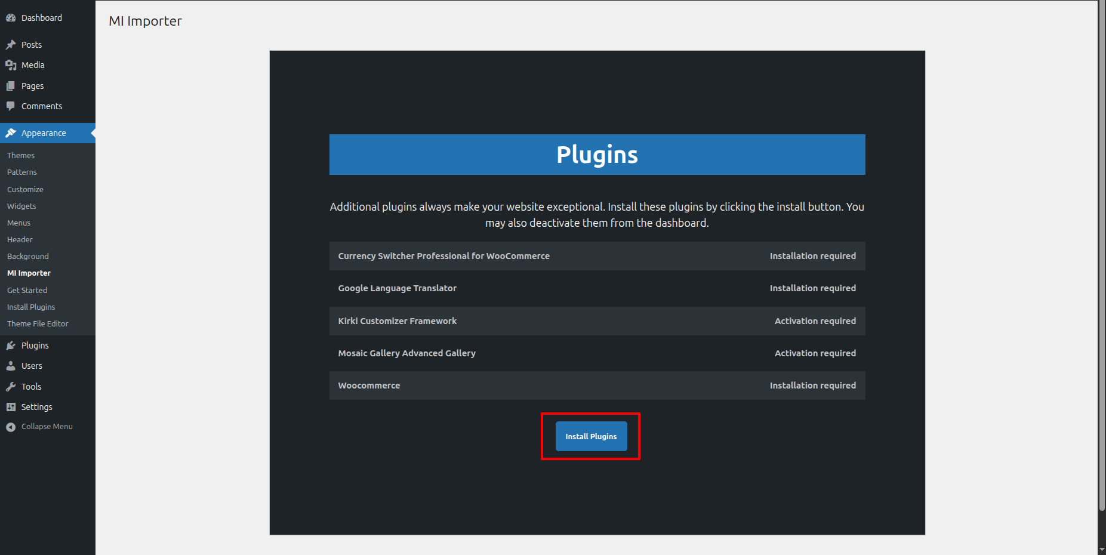
Task: Click the Media icon in sidebar
Action: coord(11,65)
